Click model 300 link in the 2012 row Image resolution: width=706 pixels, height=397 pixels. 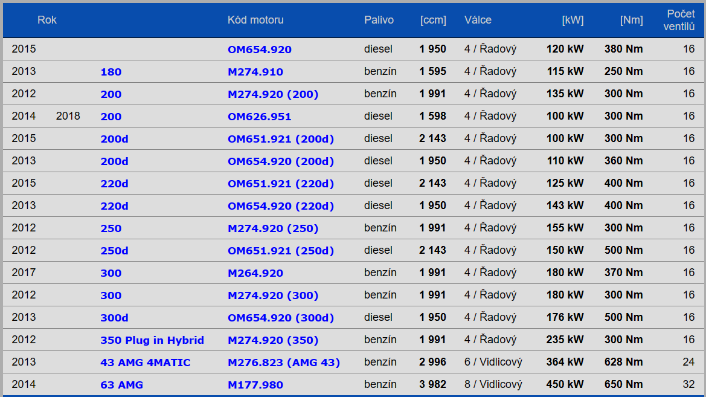click(x=111, y=295)
